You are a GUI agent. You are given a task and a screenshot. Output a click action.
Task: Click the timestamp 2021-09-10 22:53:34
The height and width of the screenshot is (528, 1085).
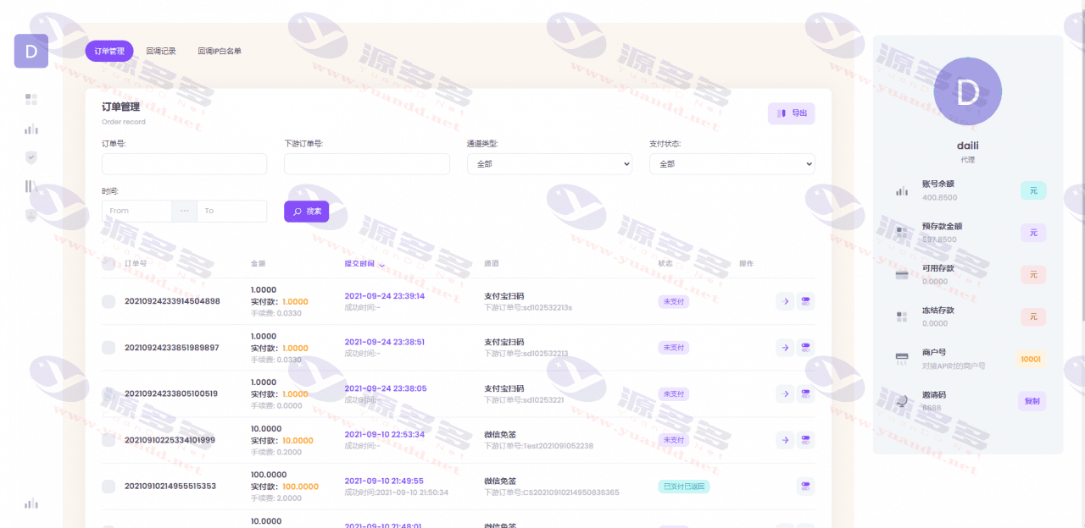click(385, 435)
